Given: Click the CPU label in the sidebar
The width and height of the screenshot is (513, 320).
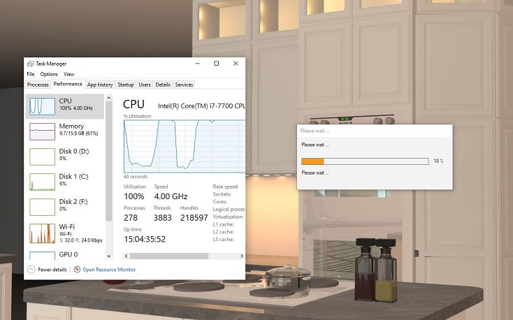Looking at the screenshot, I should point(66,101).
